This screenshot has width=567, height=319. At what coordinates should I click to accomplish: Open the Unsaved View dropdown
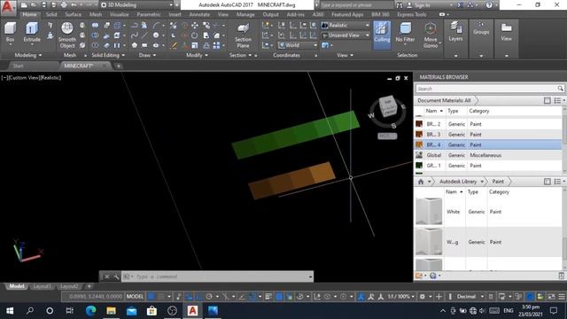point(346,35)
